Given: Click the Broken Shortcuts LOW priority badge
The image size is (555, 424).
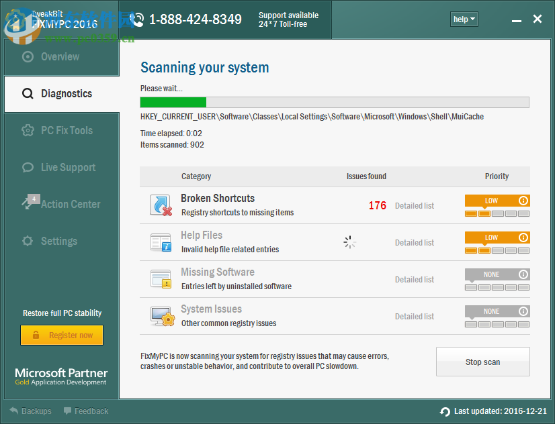Looking at the screenshot, I should tap(497, 201).
